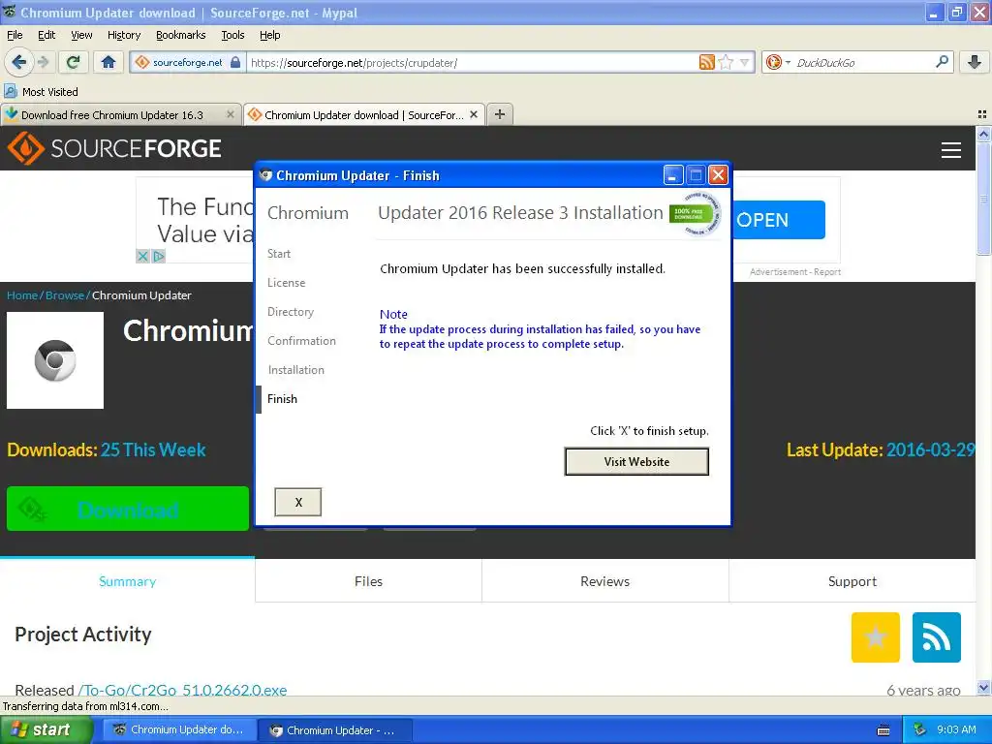Screen dimensions: 992x744
Task: Click the page vertical scrollbar thumb
Action: tap(983, 199)
